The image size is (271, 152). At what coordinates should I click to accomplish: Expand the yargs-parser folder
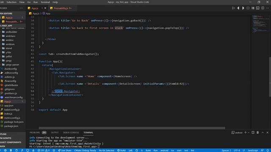[x=13, y=65]
